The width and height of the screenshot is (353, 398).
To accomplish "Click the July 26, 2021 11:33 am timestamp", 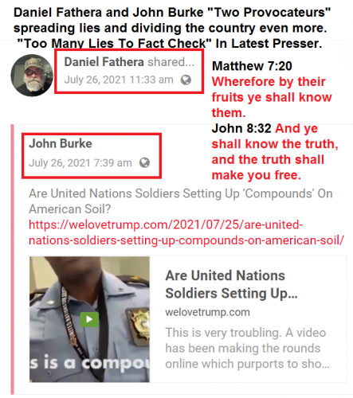I will click(x=119, y=80).
